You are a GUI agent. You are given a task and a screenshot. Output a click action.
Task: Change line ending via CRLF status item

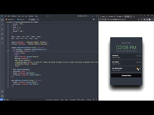pyautogui.click(x=66, y=100)
